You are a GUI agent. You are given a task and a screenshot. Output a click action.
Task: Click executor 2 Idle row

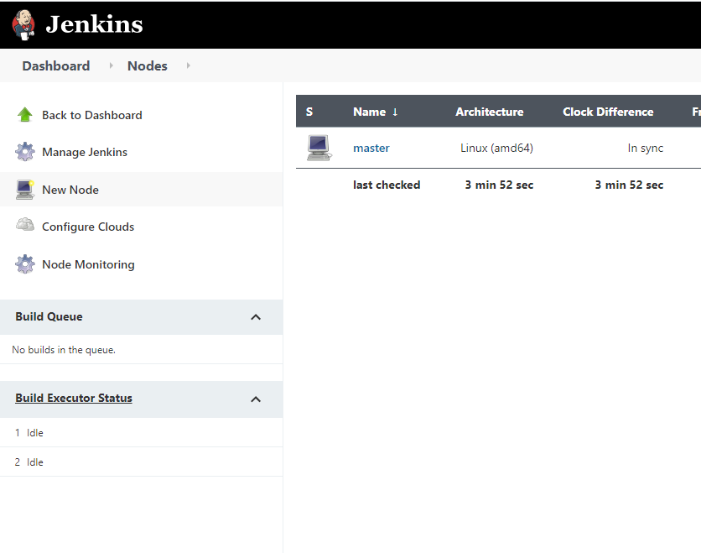[141, 462]
